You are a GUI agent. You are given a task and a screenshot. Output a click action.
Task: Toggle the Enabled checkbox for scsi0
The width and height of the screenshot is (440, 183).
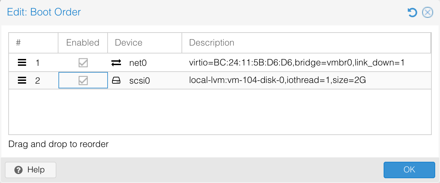[83, 81]
